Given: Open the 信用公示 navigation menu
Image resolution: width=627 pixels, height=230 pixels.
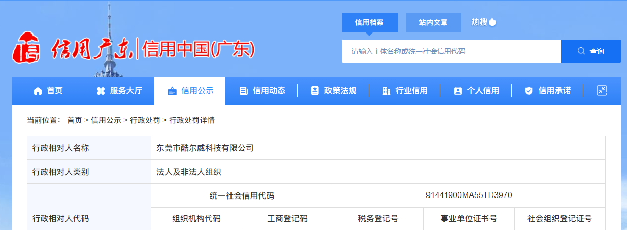Looking at the screenshot, I should [190, 91].
